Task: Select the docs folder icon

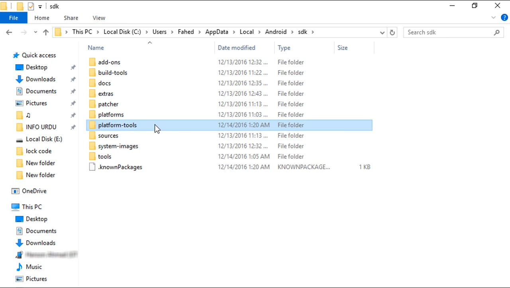Action: click(92, 83)
